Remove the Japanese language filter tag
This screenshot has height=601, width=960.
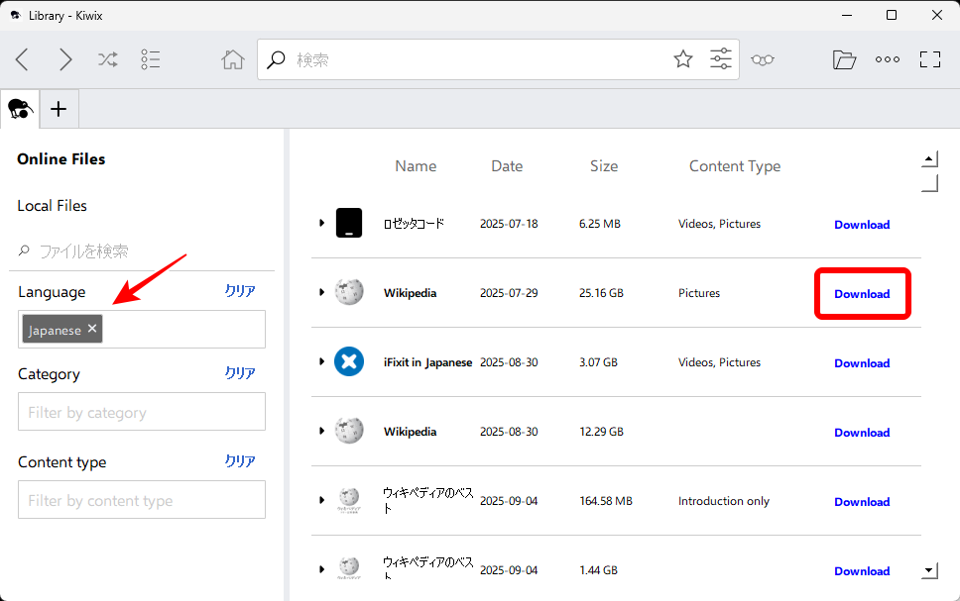point(92,329)
